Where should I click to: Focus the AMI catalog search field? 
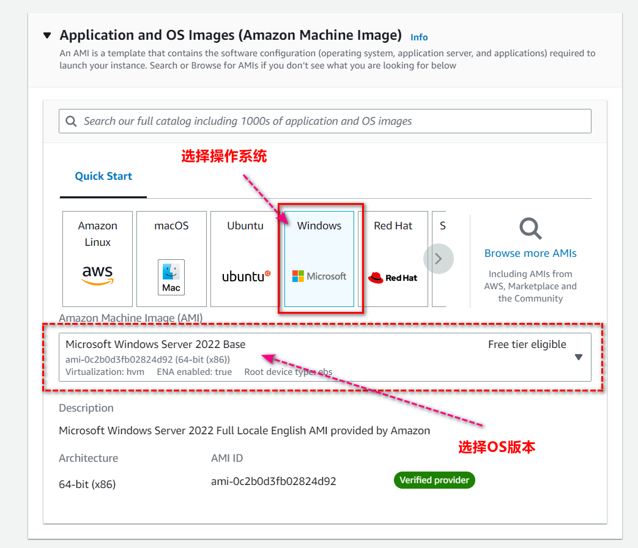[x=325, y=121]
